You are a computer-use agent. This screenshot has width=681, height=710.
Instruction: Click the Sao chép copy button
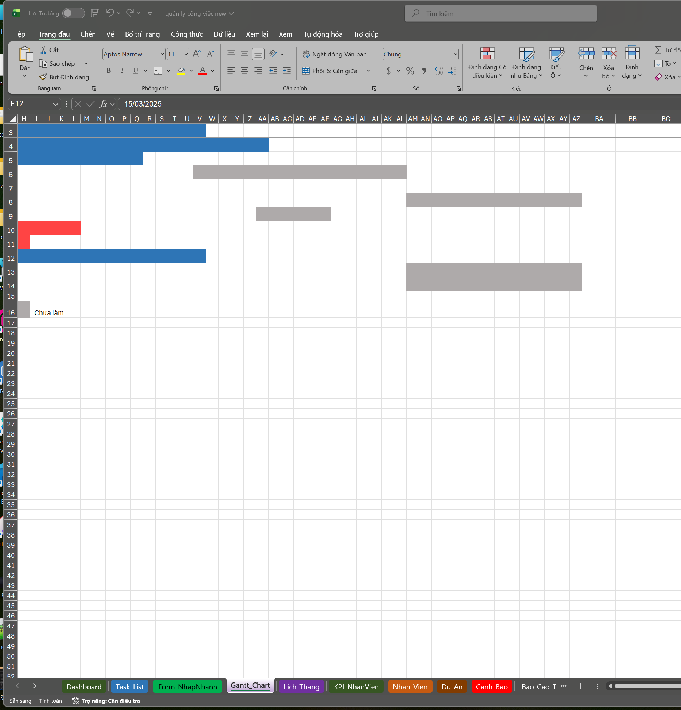58,63
